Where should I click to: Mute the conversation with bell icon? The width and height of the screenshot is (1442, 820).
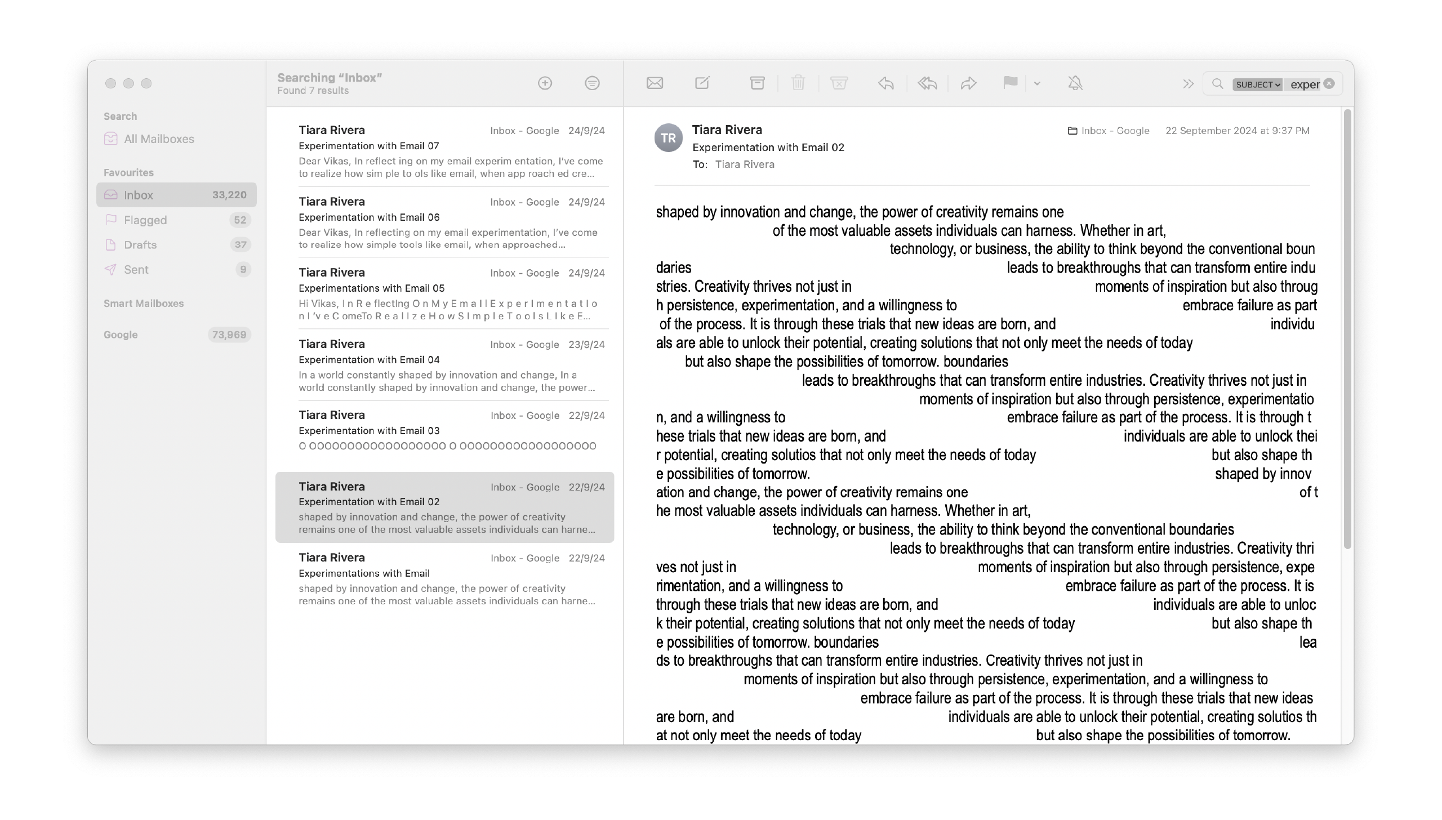tap(1075, 83)
